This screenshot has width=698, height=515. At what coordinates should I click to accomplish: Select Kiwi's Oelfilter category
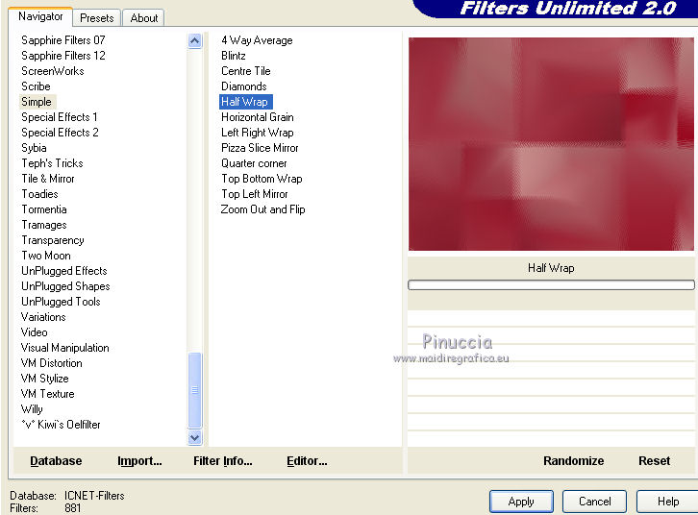point(61,425)
